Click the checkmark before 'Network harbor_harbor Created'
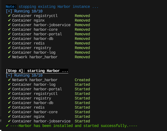Viewport: 167px width, 131px height. point(9,80)
